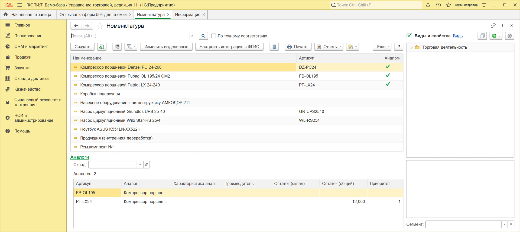The image size is (520, 232).
Task: Create a new item by copying
Action: click(102, 47)
